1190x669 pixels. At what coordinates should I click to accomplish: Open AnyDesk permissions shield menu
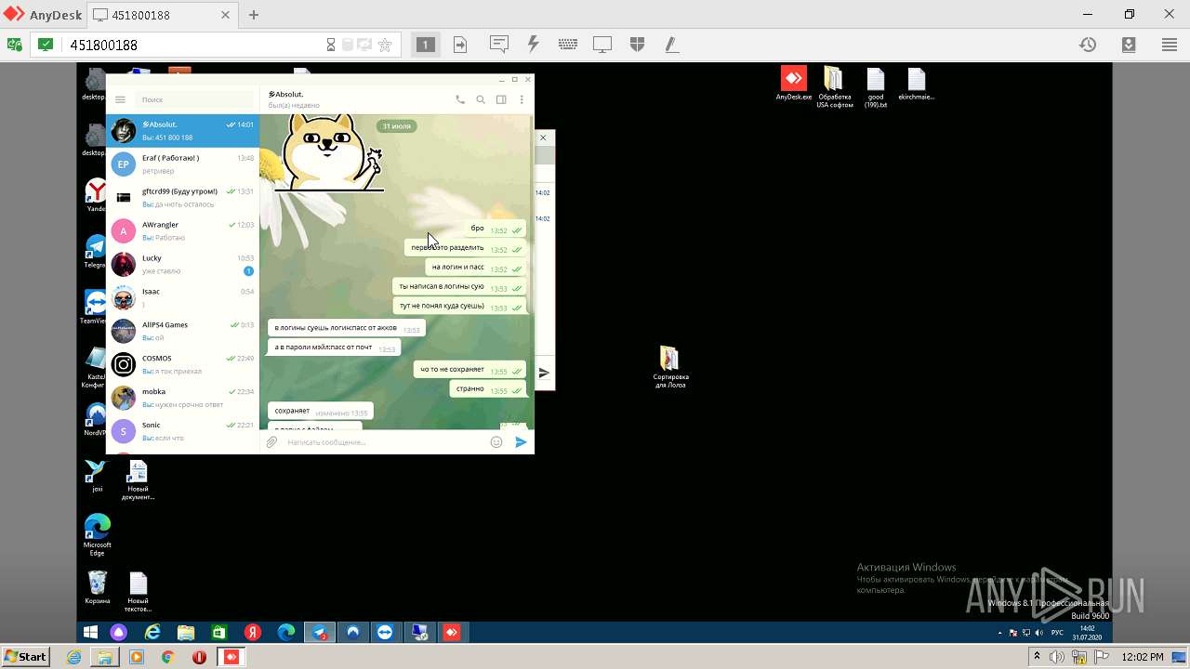[637, 44]
